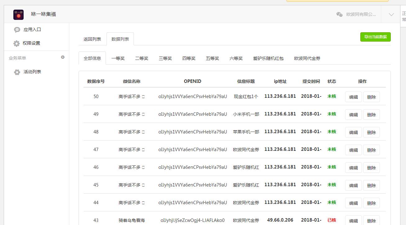Click the small gear icon next to 业务菜单
Image resolution: width=406 pixels, height=225 pixels.
(x=63, y=57)
